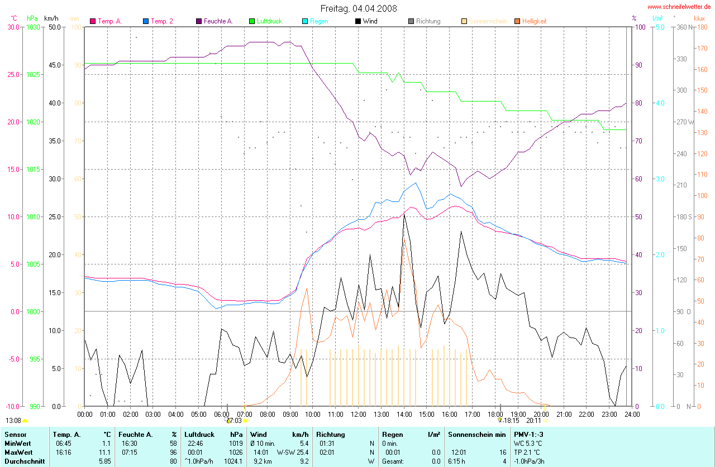
Task: Click the orange Helligkeit legend swatch
Action: (x=517, y=21)
